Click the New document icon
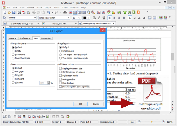Image resolution: width=177 pixels, height=126 pixels. click(5, 12)
